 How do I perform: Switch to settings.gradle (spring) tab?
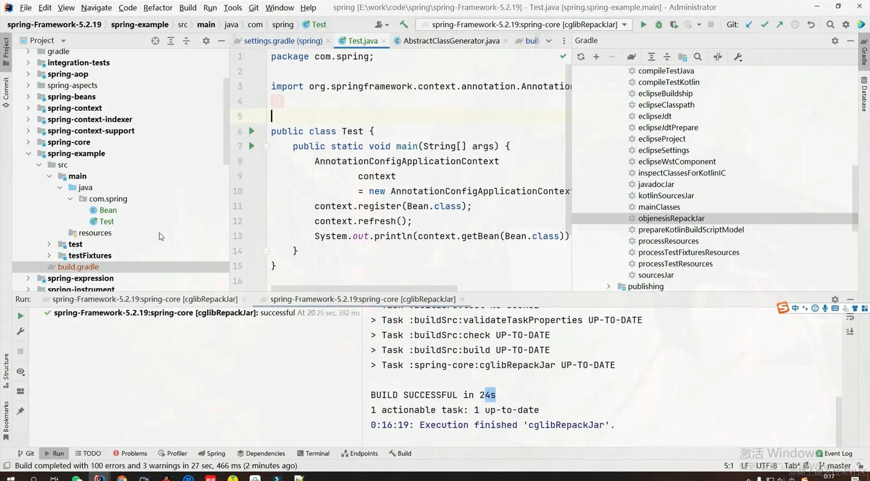(x=283, y=41)
